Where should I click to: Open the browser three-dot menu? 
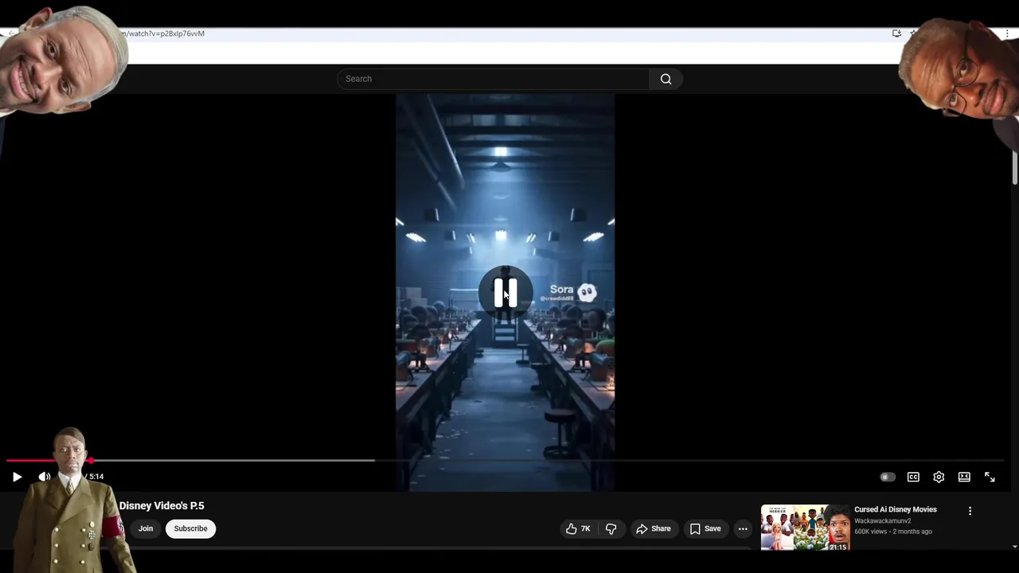click(1007, 33)
